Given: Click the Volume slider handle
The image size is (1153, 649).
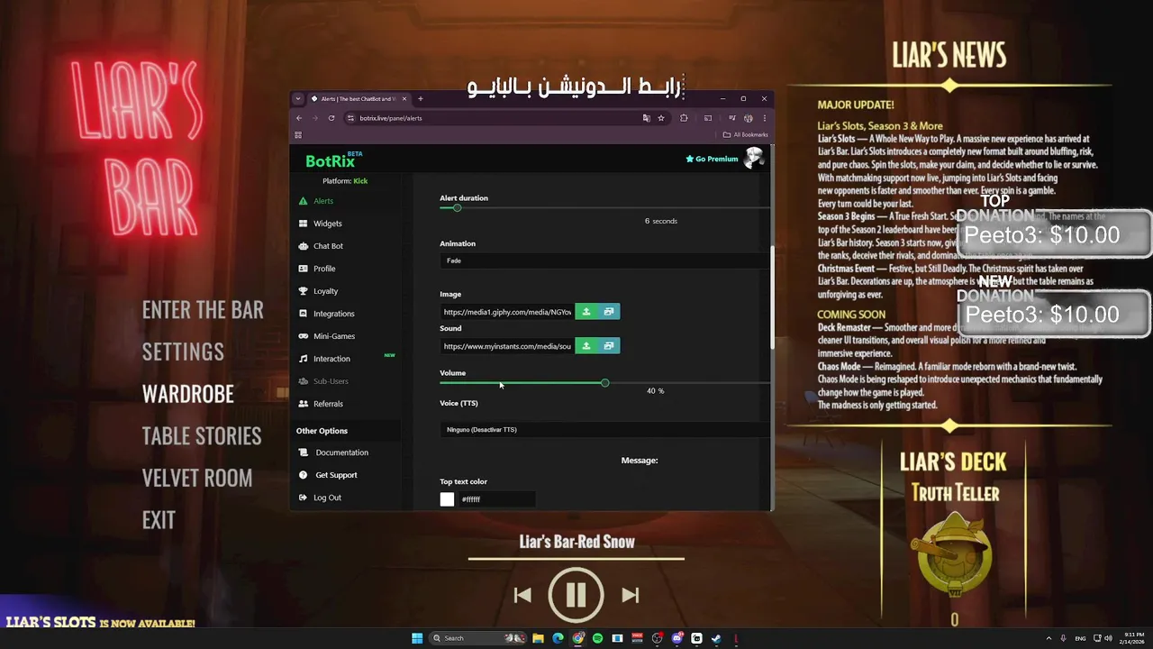Looking at the screenshot, I should pyautogui.click(x=604, y=383).
